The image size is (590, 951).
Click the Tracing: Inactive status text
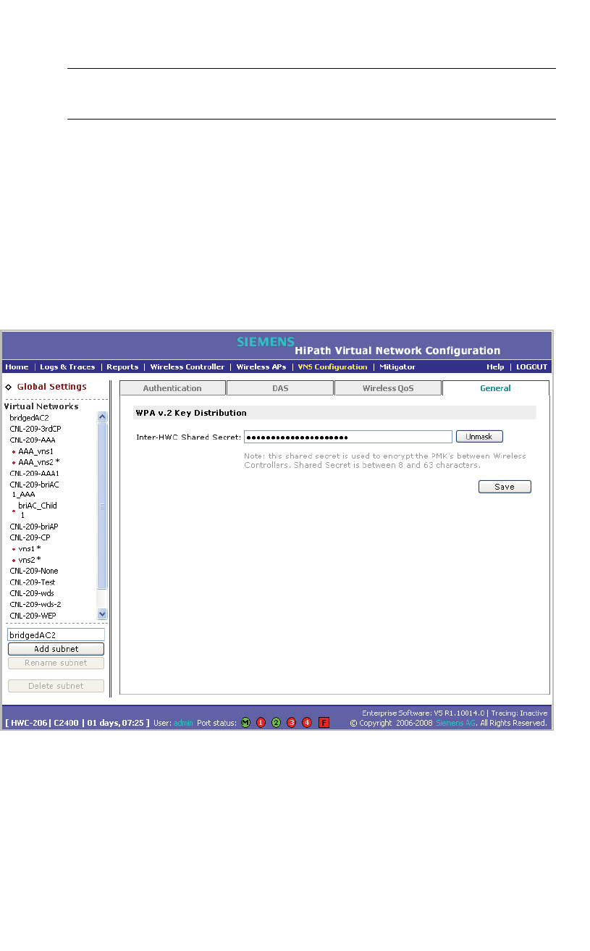tap(520, 713)
